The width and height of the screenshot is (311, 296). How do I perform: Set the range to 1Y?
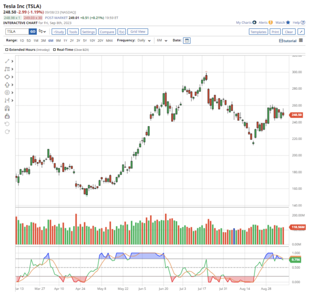point(66,41)
